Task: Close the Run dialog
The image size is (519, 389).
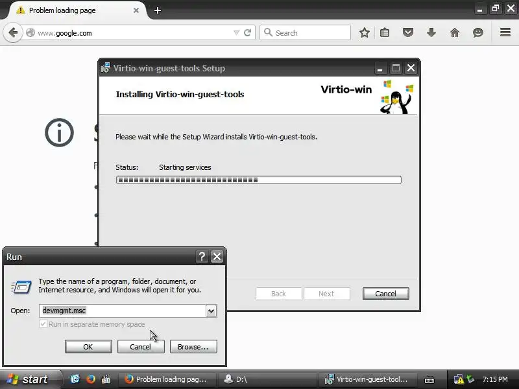Action: 217,256
